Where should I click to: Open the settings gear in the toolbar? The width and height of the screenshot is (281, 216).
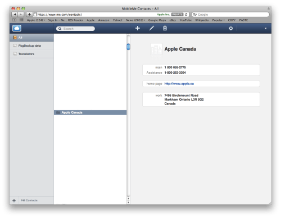[x=231, y=28]
